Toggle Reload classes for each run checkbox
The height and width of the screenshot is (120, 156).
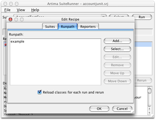coord(40,92)
